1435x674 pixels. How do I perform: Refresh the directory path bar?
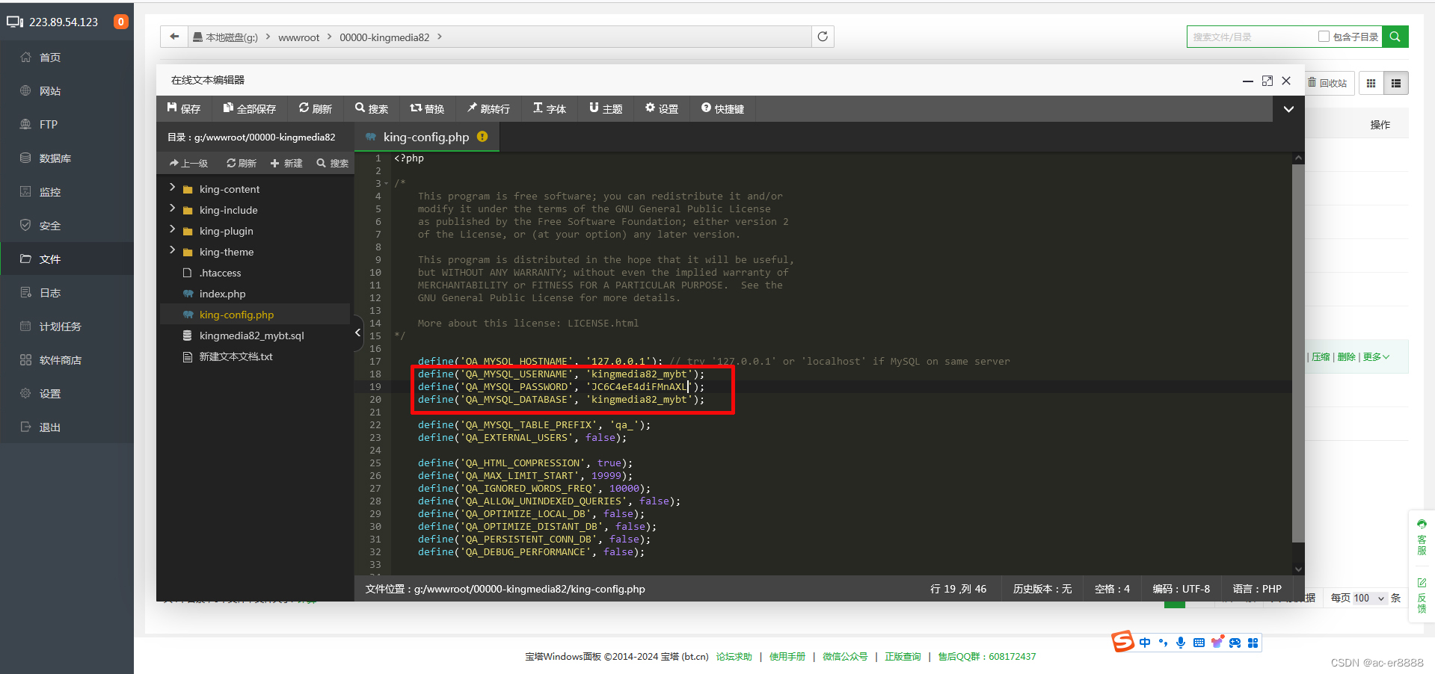click(x=823, y=37)
